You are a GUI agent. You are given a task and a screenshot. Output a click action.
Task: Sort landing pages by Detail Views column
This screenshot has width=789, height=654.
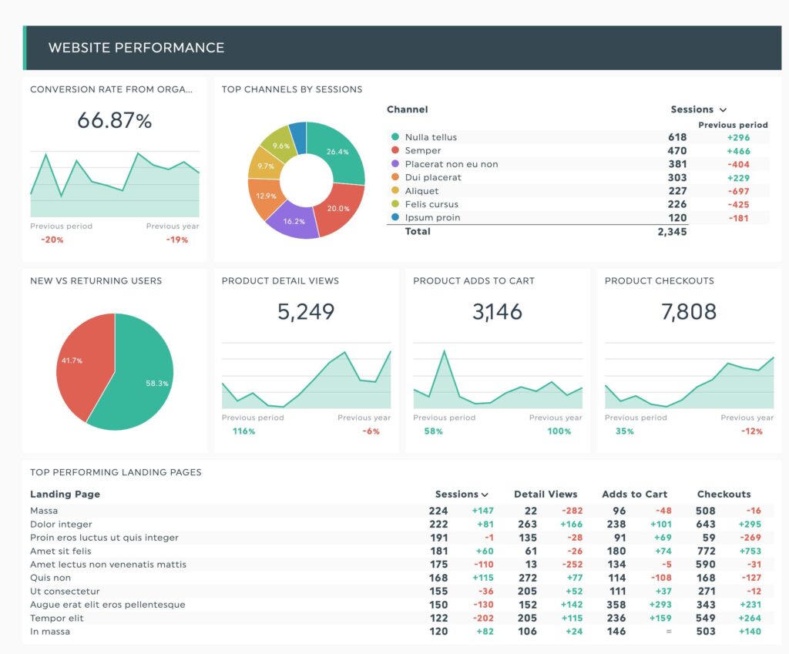pyautogui.click(x=546, y=494)
